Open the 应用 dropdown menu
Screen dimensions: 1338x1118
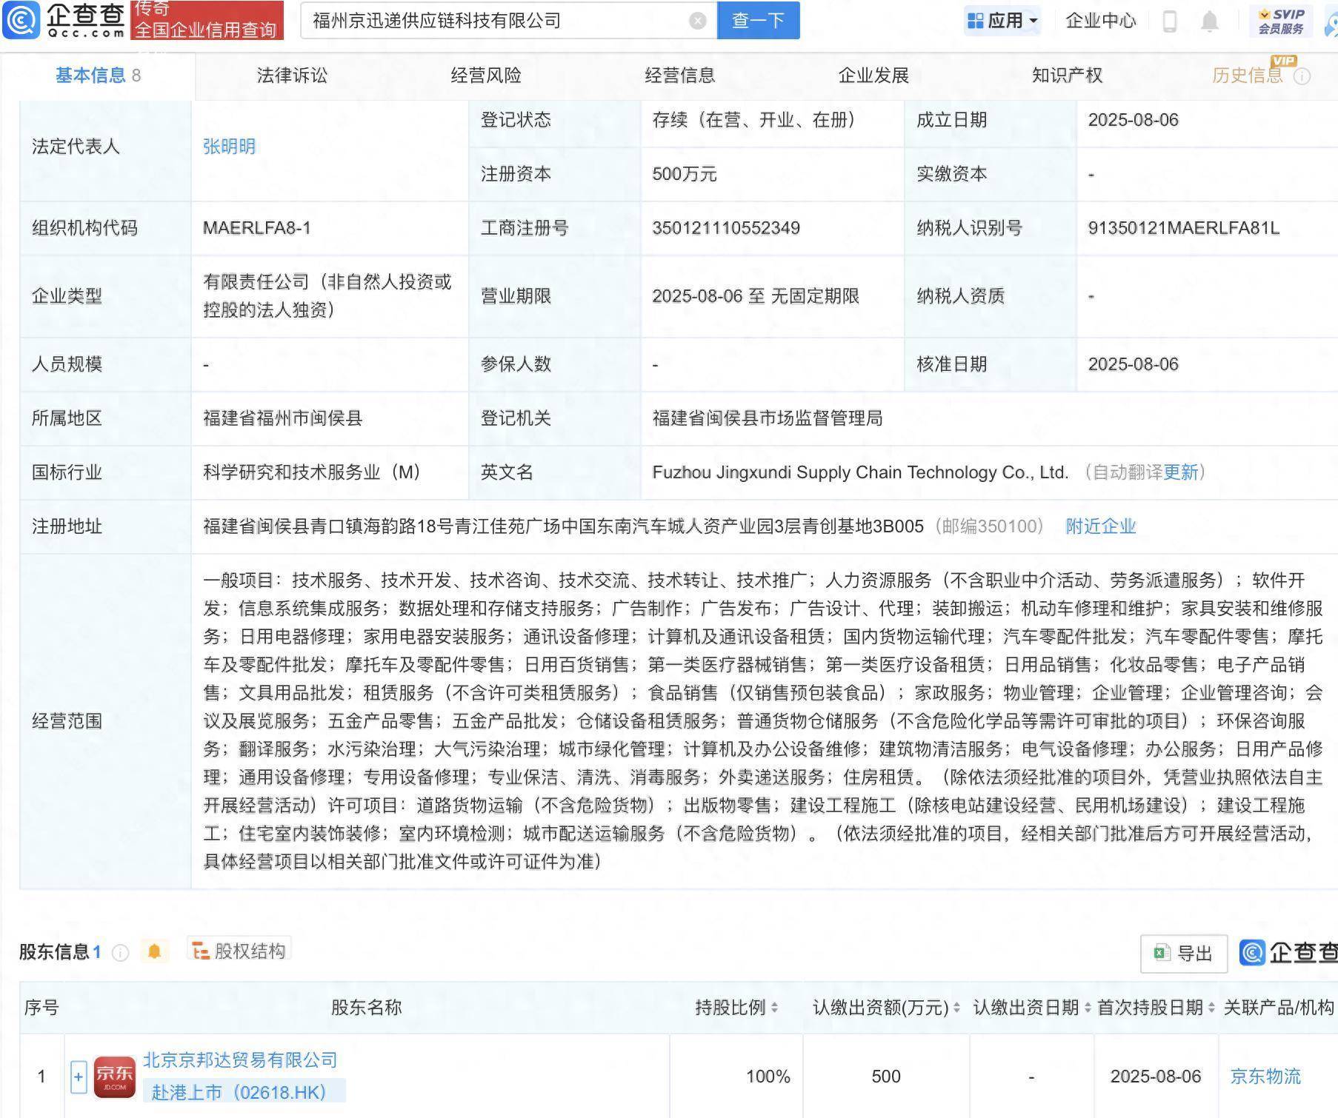pos(1003,20)
